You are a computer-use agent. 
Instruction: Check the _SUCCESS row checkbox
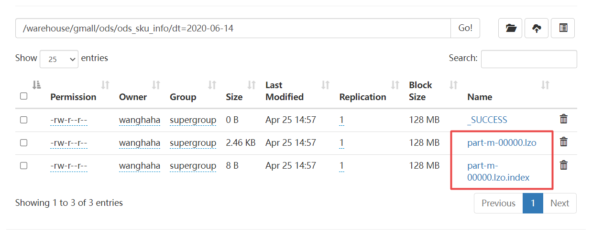click(x=23, y=120)
